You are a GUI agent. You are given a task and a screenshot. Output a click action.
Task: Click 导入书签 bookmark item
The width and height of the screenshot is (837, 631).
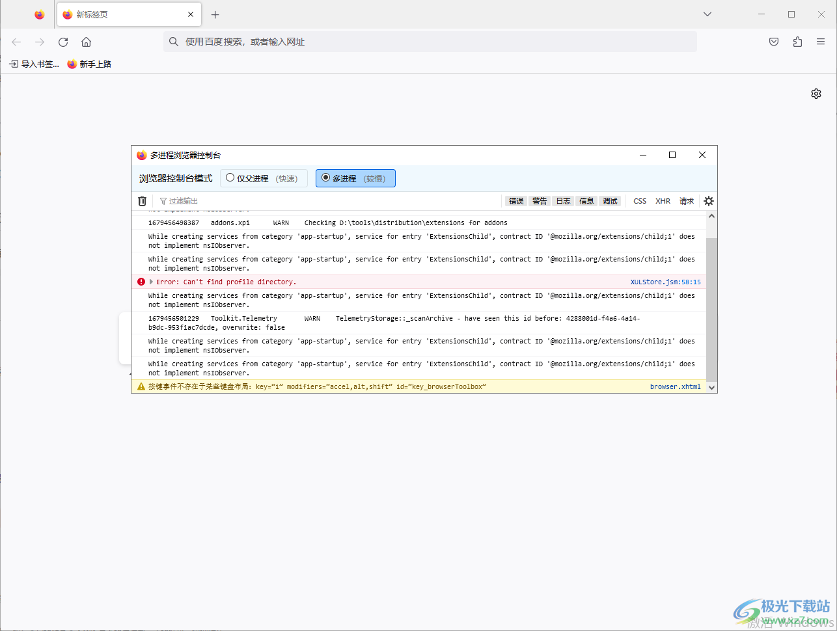pyautogui.click(x=34, y=64)
